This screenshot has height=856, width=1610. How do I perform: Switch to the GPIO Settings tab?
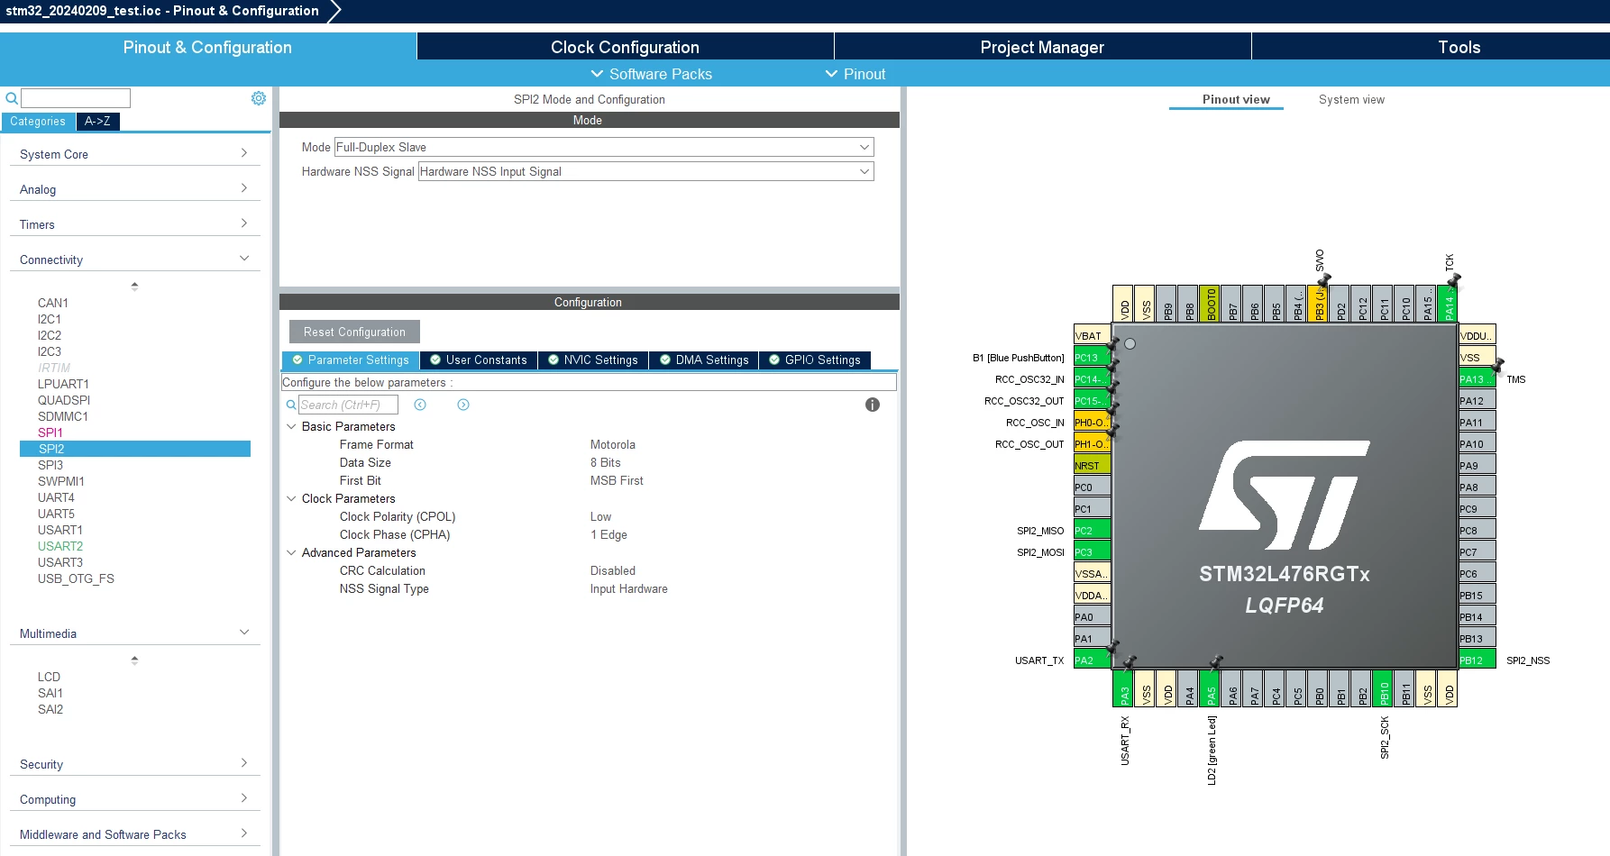(x=814, y=360)
